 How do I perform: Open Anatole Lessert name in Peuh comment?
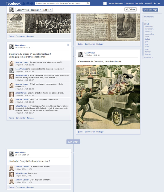pos(22,100)
